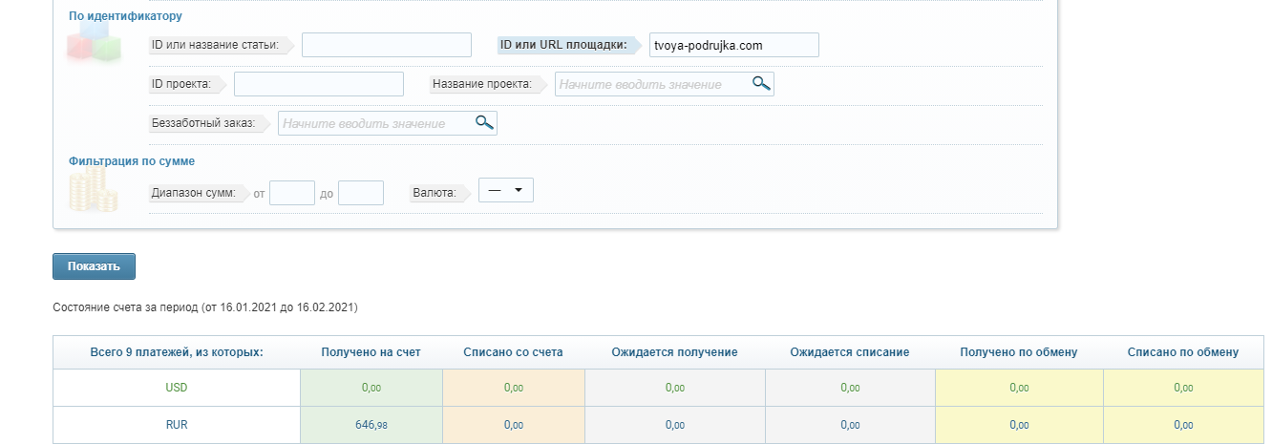The width and height of the screenshot is (1272, 444).
Task: Click the RUR row label
Action: 177,425
